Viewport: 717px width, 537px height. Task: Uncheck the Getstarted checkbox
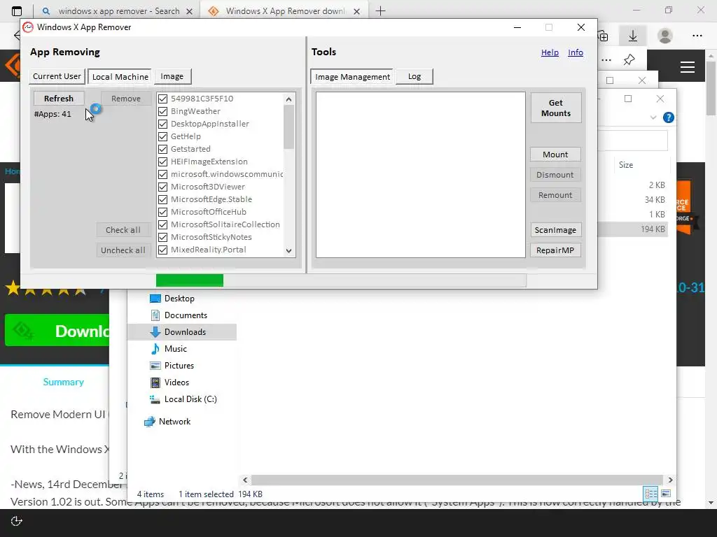[x=162, y=149]
